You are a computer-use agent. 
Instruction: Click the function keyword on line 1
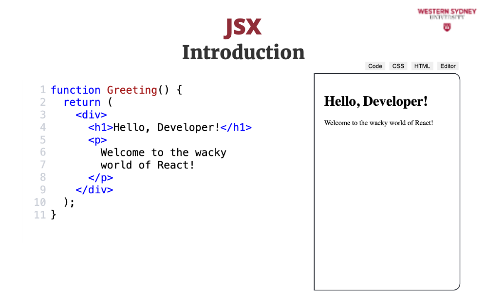[x=75, y=90]
